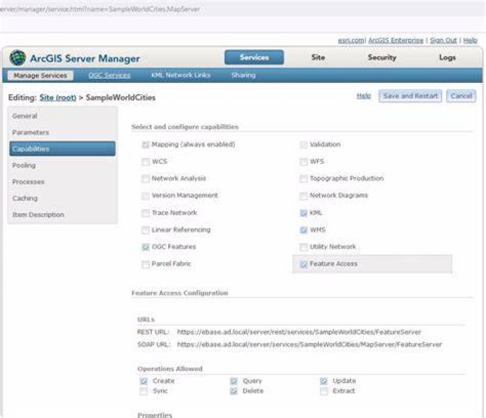
Task: Click the Cancel button
Action: tap(461, 96)
